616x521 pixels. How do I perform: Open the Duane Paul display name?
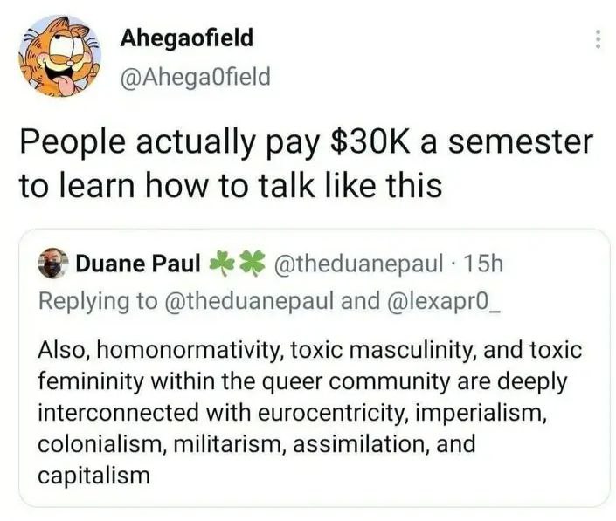(x=138, y=263)
